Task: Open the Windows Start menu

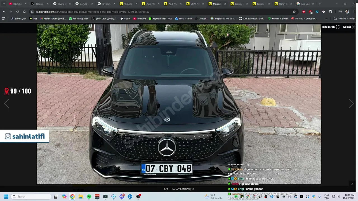Action: click(6, 197)
